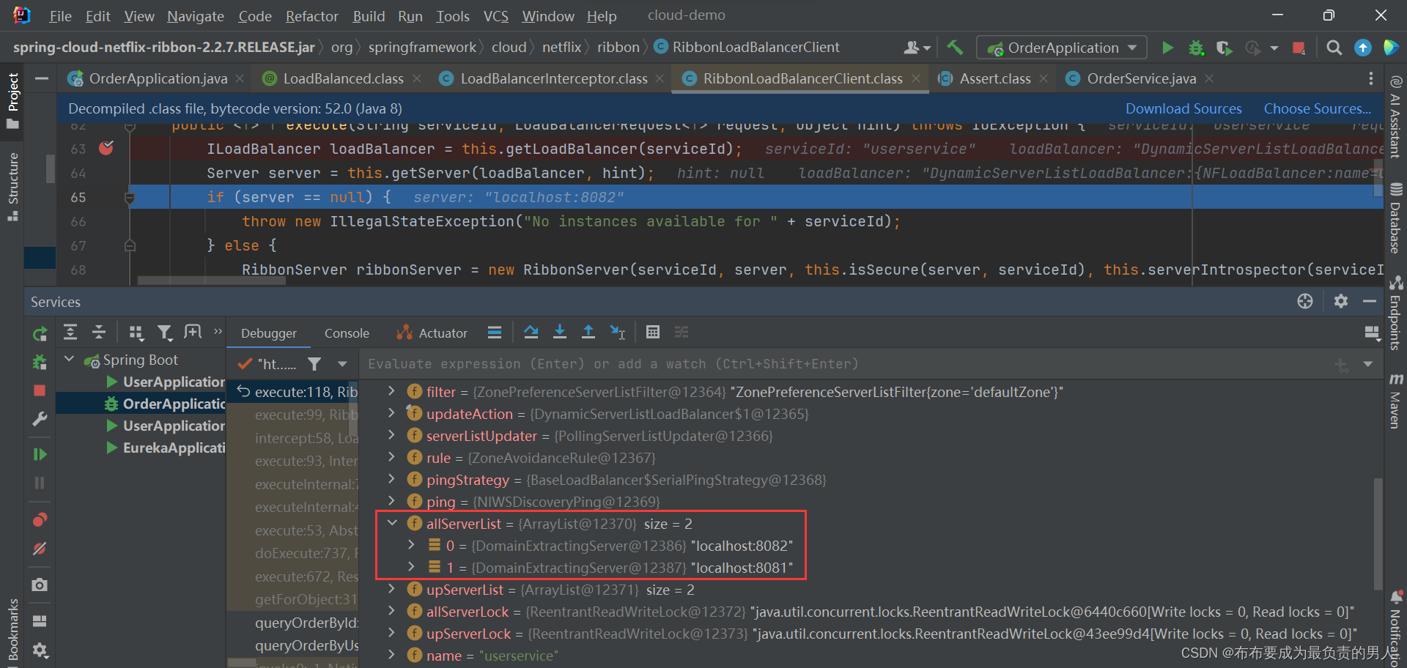Image resolution: width=1407 pixels, height=668 pixels.
Task: Collapse the Spring Boot services node
Action: [70, 359]
